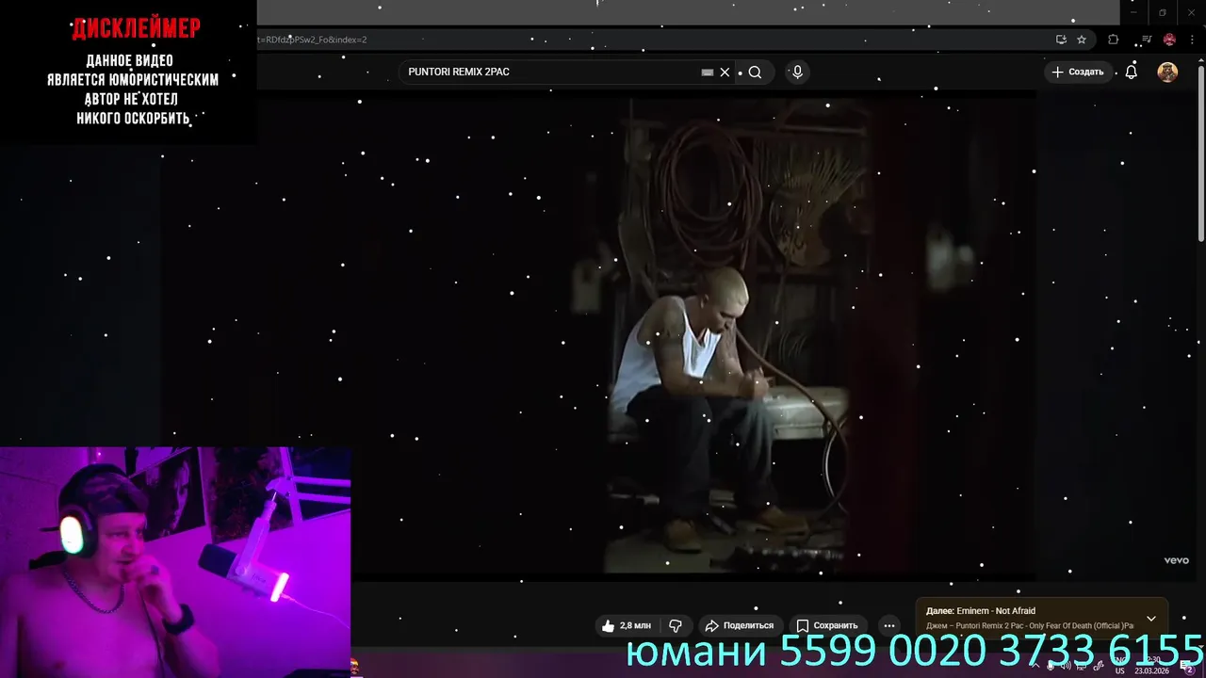Click the Сохранить save button
The width and height of the screenshot is (1206, 678).
click(x=826, y=625)
